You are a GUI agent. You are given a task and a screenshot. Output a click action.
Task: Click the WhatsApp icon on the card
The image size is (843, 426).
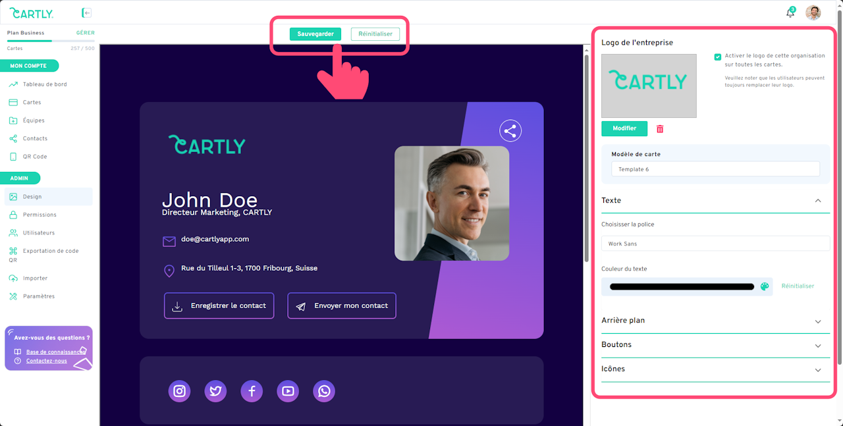(x=324, y=391)
